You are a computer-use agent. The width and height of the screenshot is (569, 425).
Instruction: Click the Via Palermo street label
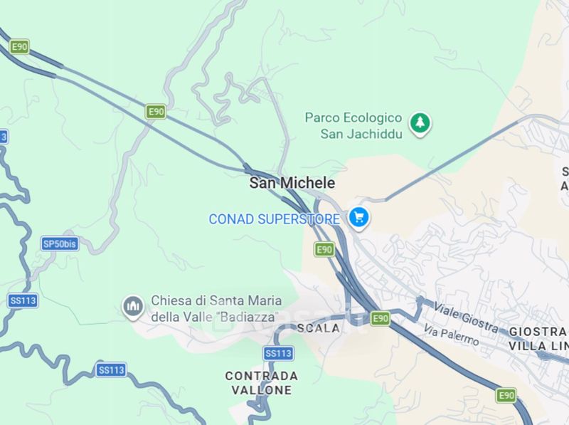[452, 335]
